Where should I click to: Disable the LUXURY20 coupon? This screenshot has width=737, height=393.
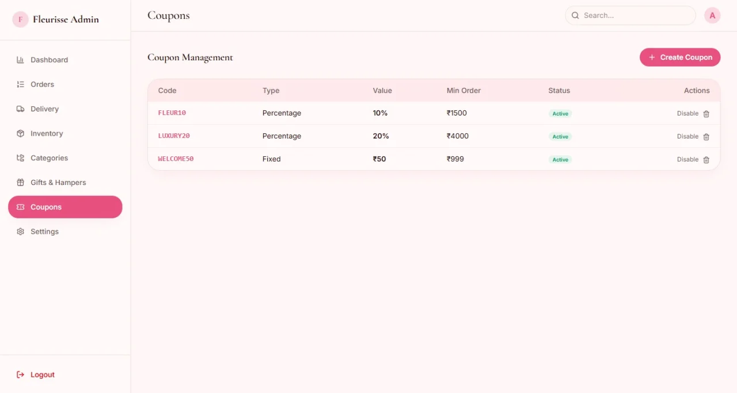(687, 137)
